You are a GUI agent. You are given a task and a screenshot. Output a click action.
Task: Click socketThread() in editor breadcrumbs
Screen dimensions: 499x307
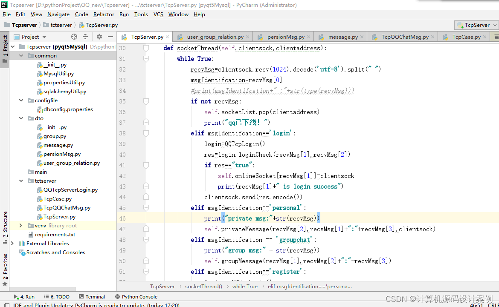(x=204, y=286)
